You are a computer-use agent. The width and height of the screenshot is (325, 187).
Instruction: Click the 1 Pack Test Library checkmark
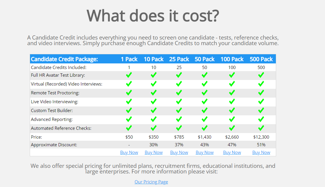pyautogui.click(x=129, y=75)
